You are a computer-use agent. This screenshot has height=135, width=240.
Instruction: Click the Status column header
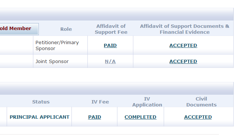(41, 102)
